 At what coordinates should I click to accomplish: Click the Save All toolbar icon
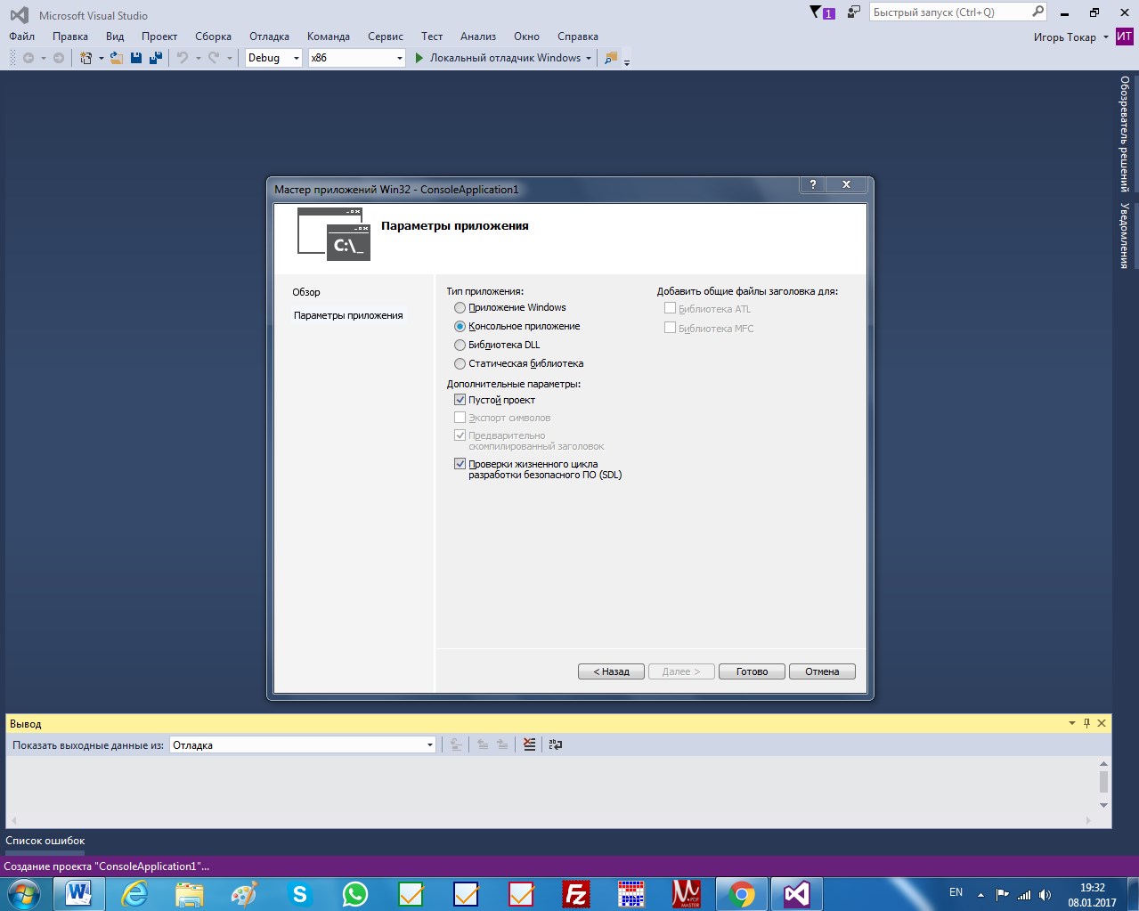156,58
